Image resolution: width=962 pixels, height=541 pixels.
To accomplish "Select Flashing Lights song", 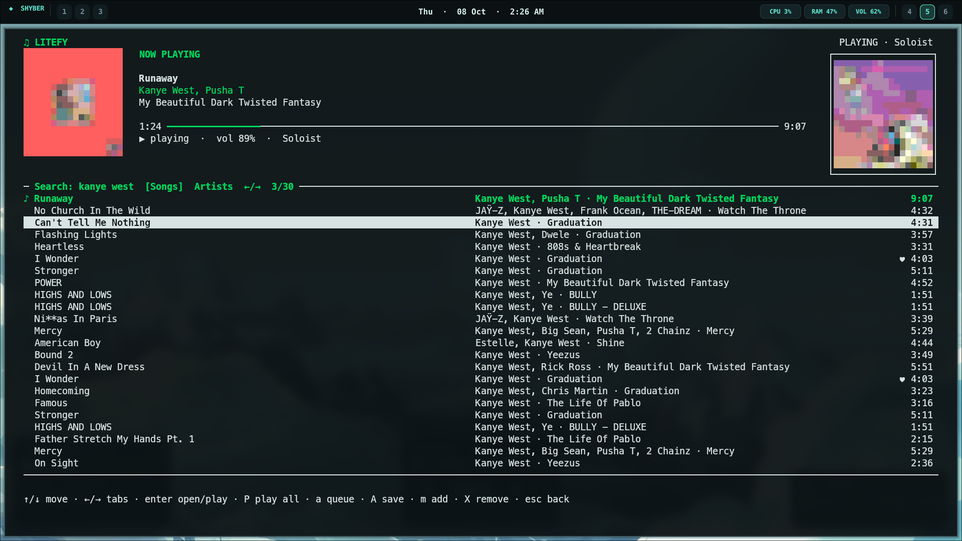I will (x=76, y=235).
